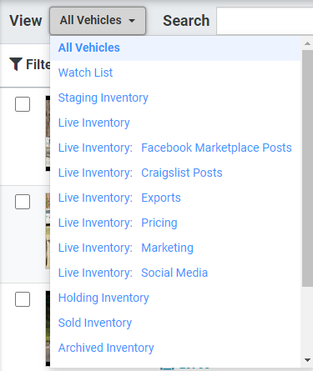313x371 pixels.
Task: Switch to Live Inventory: Pricing
Action: [118, 223]
